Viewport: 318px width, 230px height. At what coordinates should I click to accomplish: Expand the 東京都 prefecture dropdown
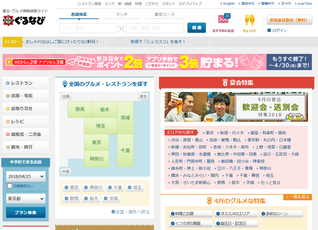(x=26, y=199)
